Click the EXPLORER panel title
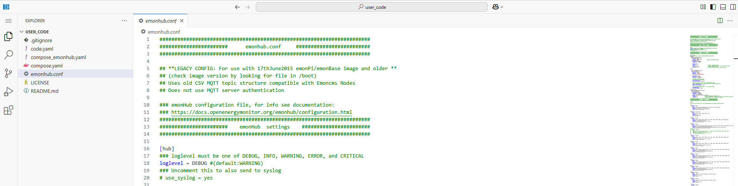The height and width of the screenshot is (186, 738). tap(35, 21)
